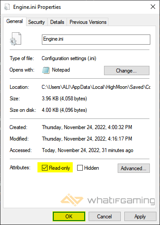
Task: Uncheck the Read-only attribute checkbox
Action: [x=45, y=168]
